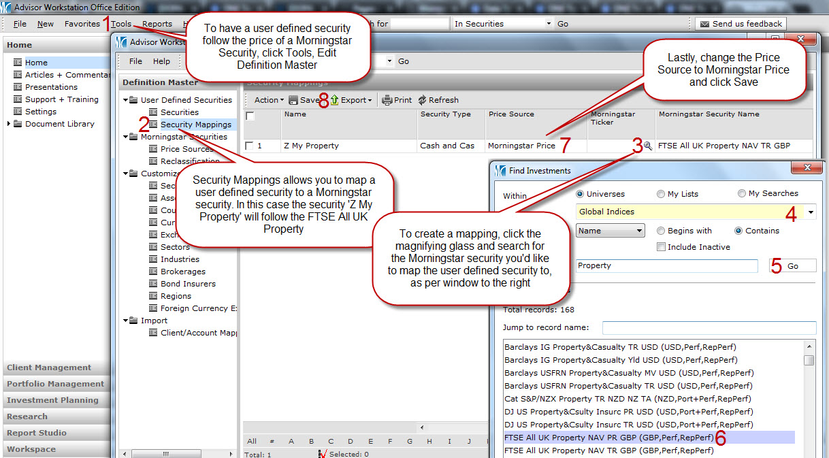
Task: Click the Price Sources item icon
Action: [x=153, y=149]
